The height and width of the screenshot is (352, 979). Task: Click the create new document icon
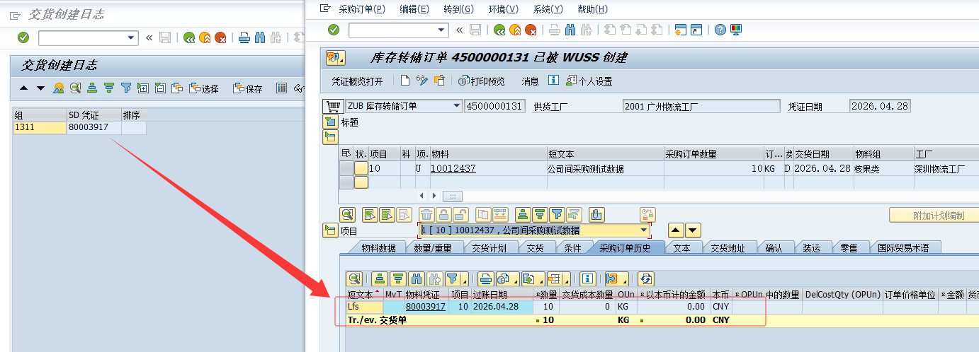(405, 81)
